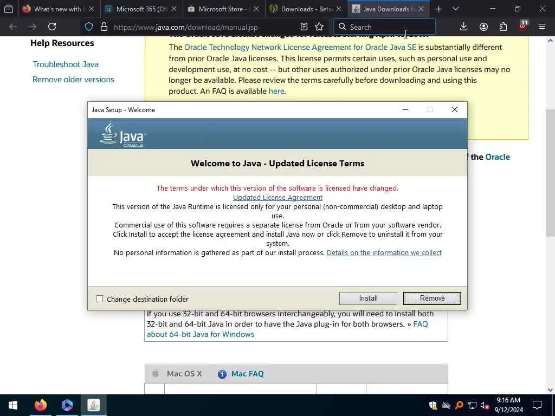Reload the current page

click(x=52, y=27)
